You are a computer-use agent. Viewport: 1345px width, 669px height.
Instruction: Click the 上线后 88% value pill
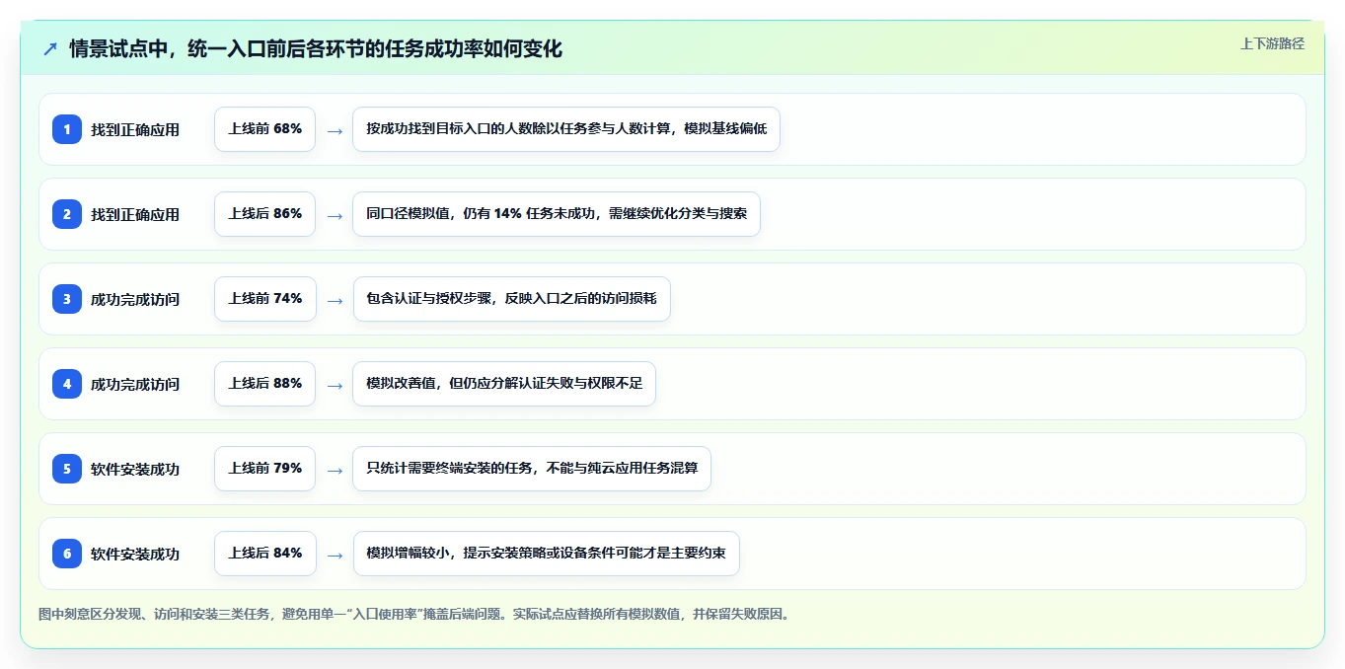[x=265, y=384]
